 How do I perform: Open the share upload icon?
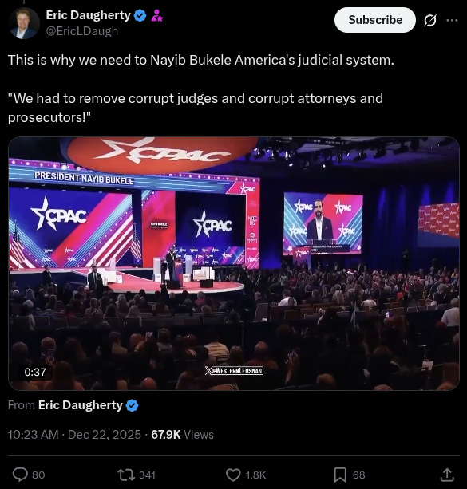click(447, 475)
